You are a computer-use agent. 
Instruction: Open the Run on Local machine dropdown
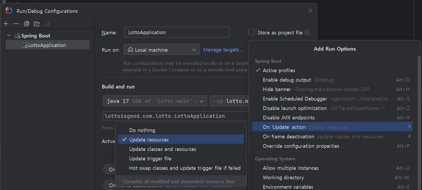(x=162, y=49)
